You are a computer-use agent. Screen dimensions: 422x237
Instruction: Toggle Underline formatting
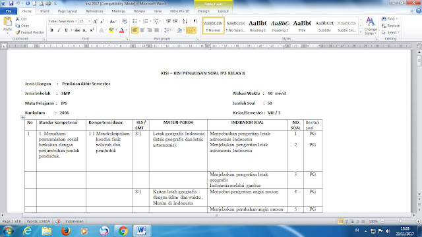pos(66,30)
